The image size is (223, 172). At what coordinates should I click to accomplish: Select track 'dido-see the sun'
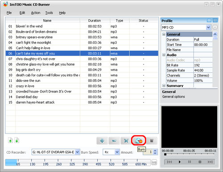[82, 81]
